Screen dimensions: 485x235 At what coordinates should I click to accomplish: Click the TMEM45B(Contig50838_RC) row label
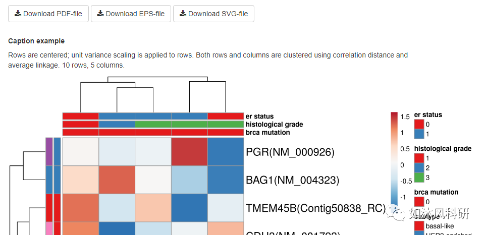[315, 208]
